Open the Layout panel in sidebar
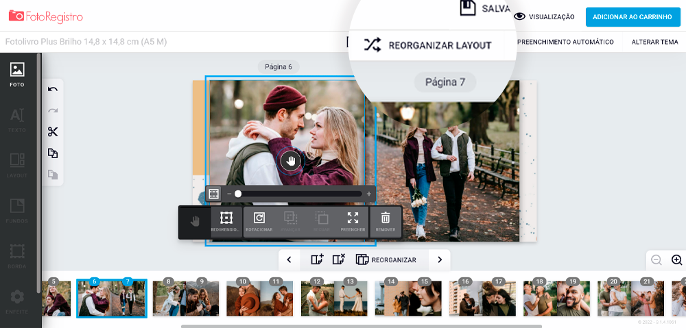The width and height of the screenshot is (686, 330). [18, 165]
